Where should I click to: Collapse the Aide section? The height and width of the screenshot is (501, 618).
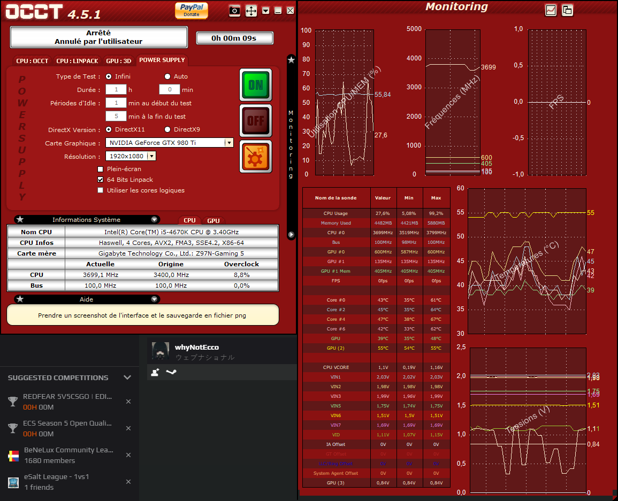[x=154, y=299]
